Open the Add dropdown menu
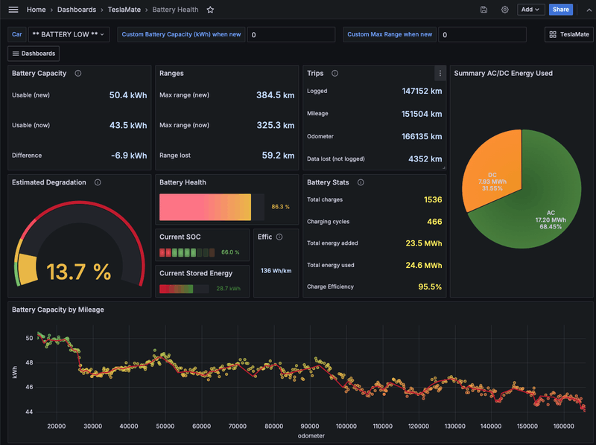Viewport: 596px width, 445px height. (x=530, y=10)
